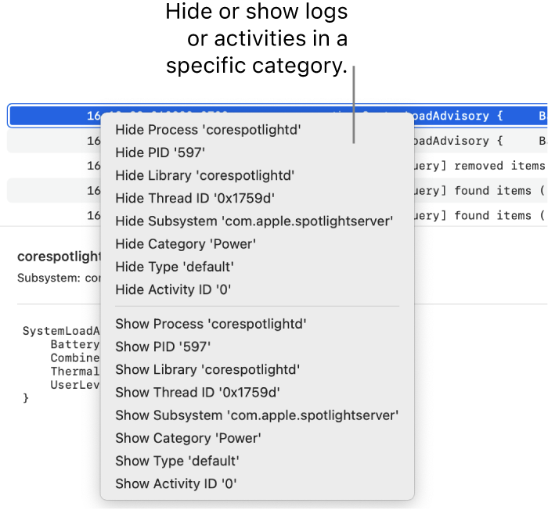Choose Show Subsystem 'com.apple.spotlightserver'
The image size is (548, 510).
click(257, 415)
